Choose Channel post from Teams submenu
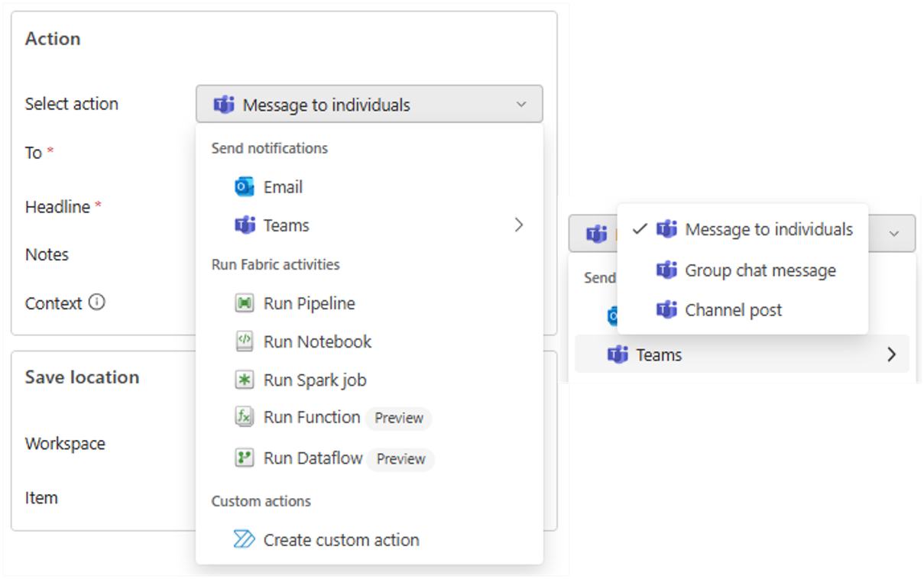 pos(733,310)
